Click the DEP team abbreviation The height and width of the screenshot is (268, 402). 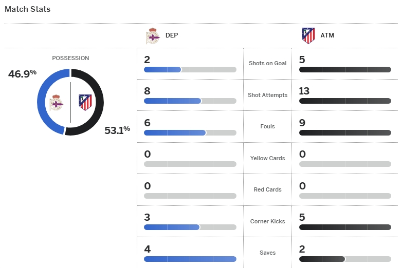point(172,36)
